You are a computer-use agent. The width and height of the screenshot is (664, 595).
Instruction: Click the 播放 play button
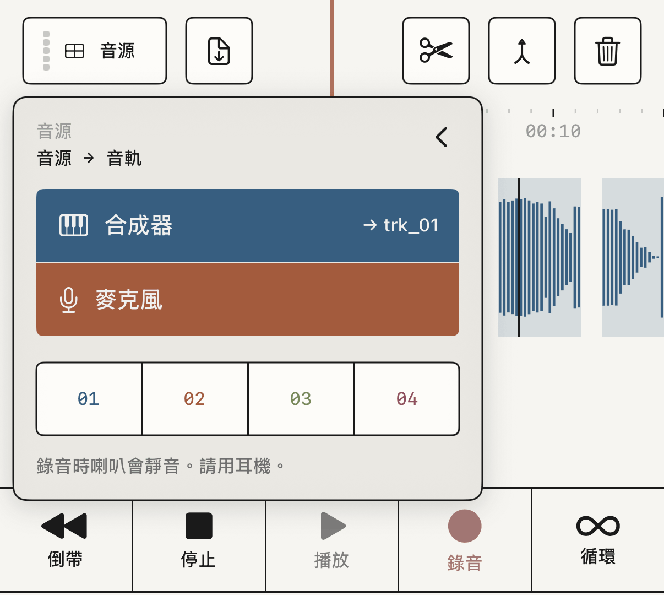pyautogui.click(x=332, y=540)
